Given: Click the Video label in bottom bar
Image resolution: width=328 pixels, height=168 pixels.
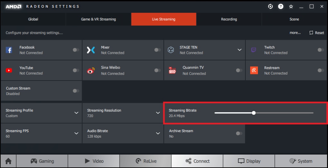Looking at the screenshot, I should click(x=98, y=161).
